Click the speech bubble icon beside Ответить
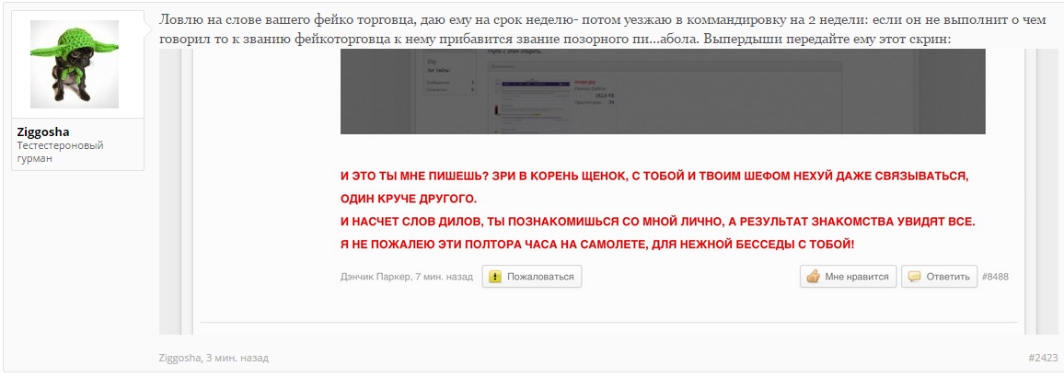 (x=914, y=276)
